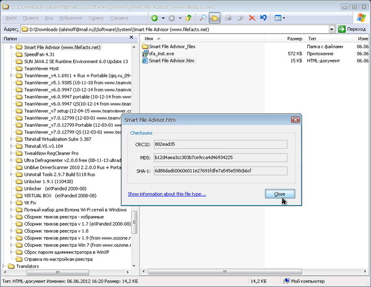Toggle the Folders pane toolbar button
Image resolution: width=371 pixels, height=287 pixels.
click(x=215, y=18)
